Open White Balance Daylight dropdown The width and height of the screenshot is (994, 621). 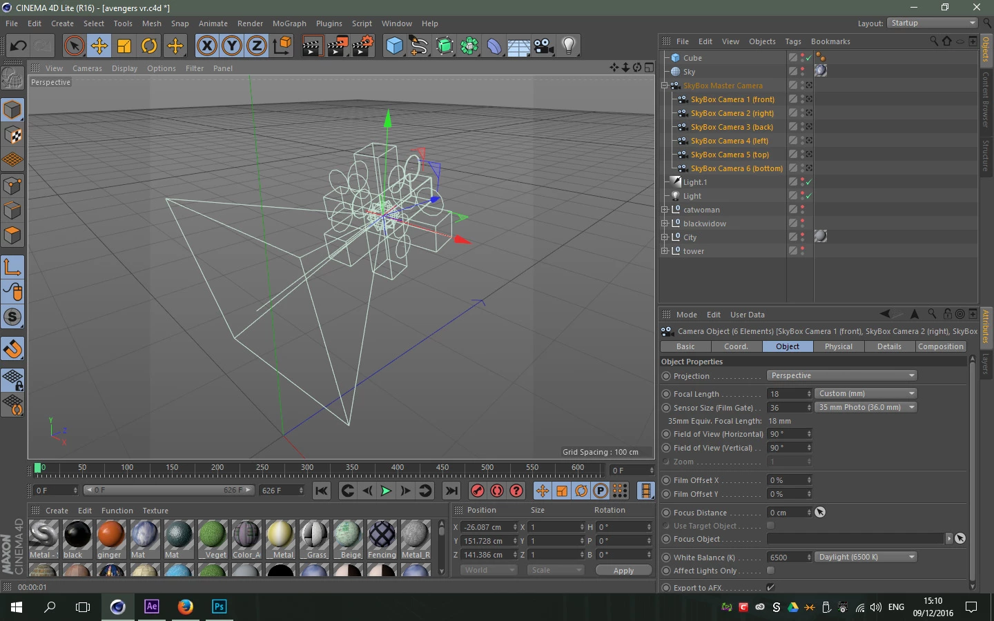point(866,557)
